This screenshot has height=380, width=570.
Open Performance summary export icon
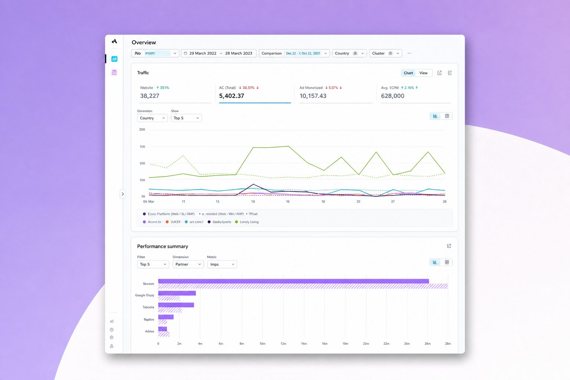(449, 246)
